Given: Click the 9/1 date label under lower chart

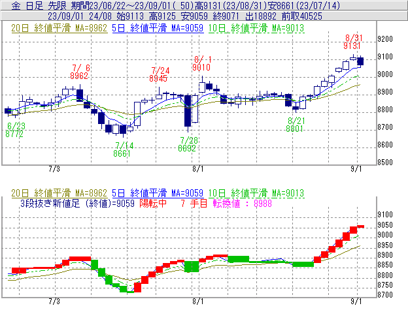Looking at the screenshot, I should click(x=356, y=302).
